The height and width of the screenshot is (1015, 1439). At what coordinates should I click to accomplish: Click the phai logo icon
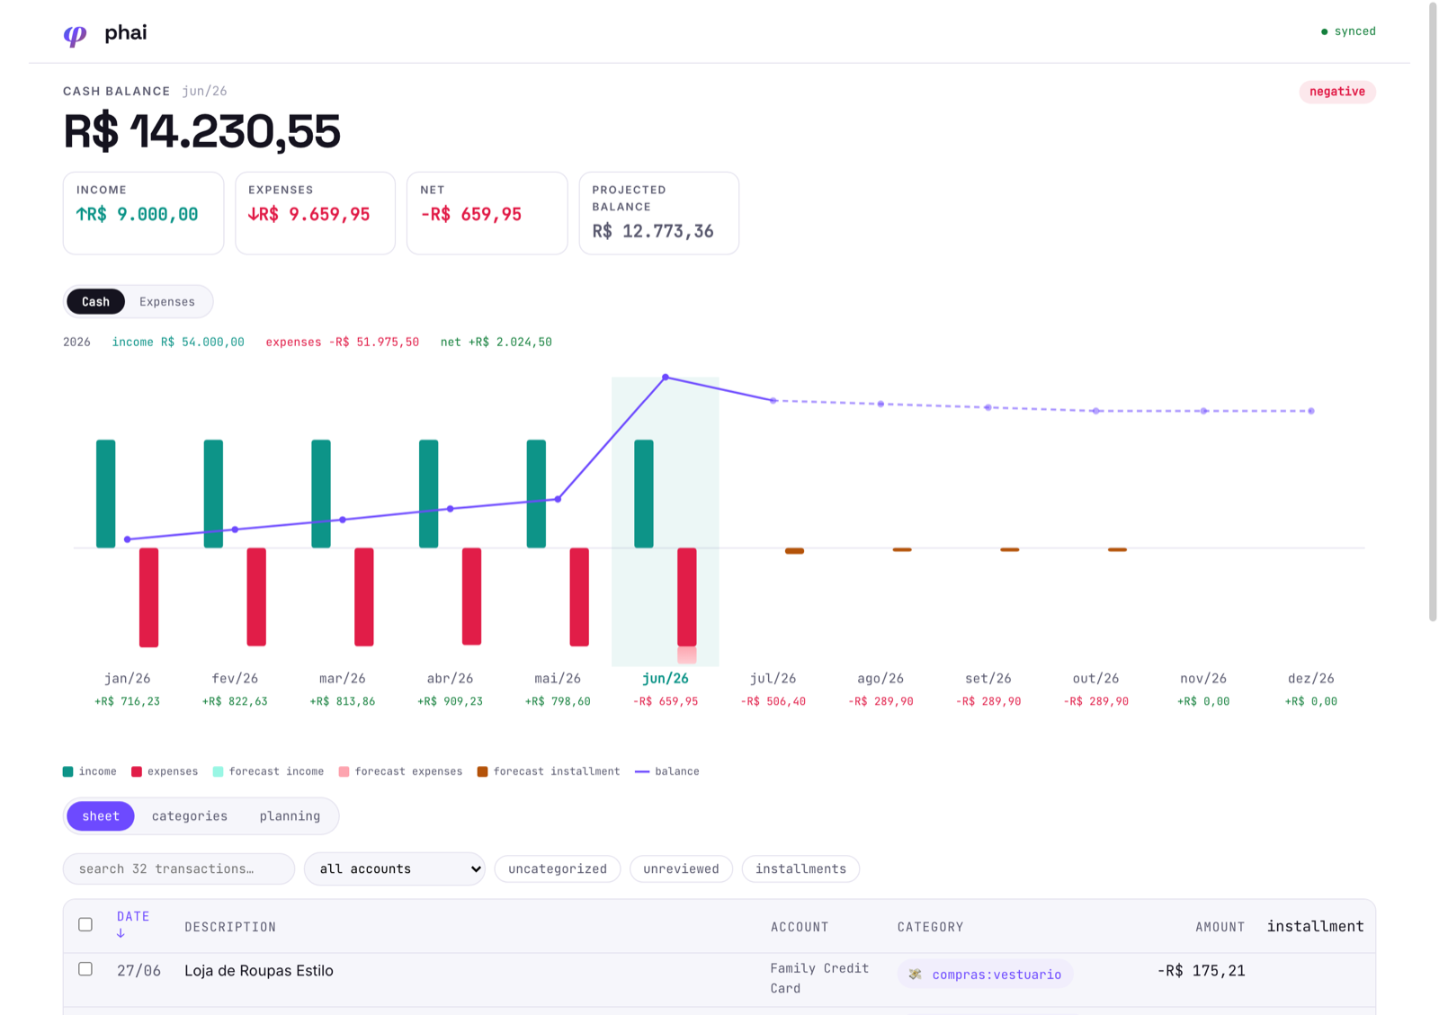pos(76,34)
